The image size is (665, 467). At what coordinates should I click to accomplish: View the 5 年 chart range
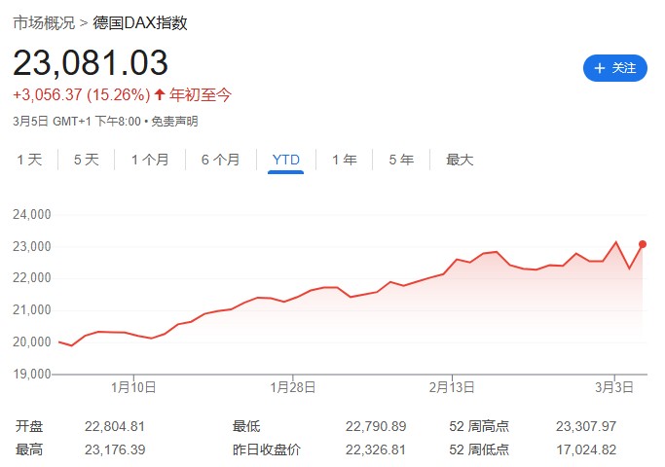[x=401, y=160]
